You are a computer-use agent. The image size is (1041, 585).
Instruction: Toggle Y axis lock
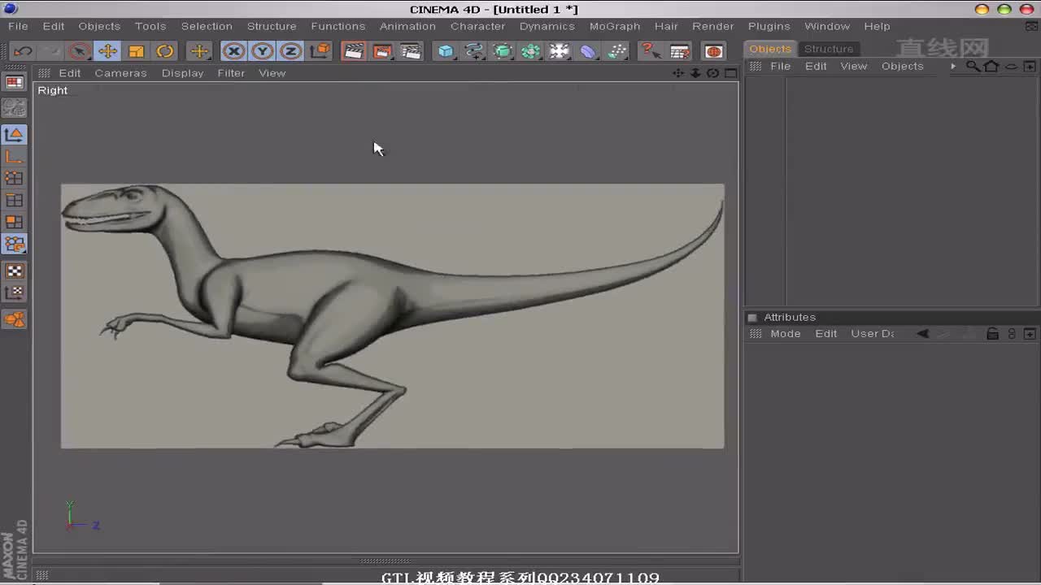tap(262, 51)
